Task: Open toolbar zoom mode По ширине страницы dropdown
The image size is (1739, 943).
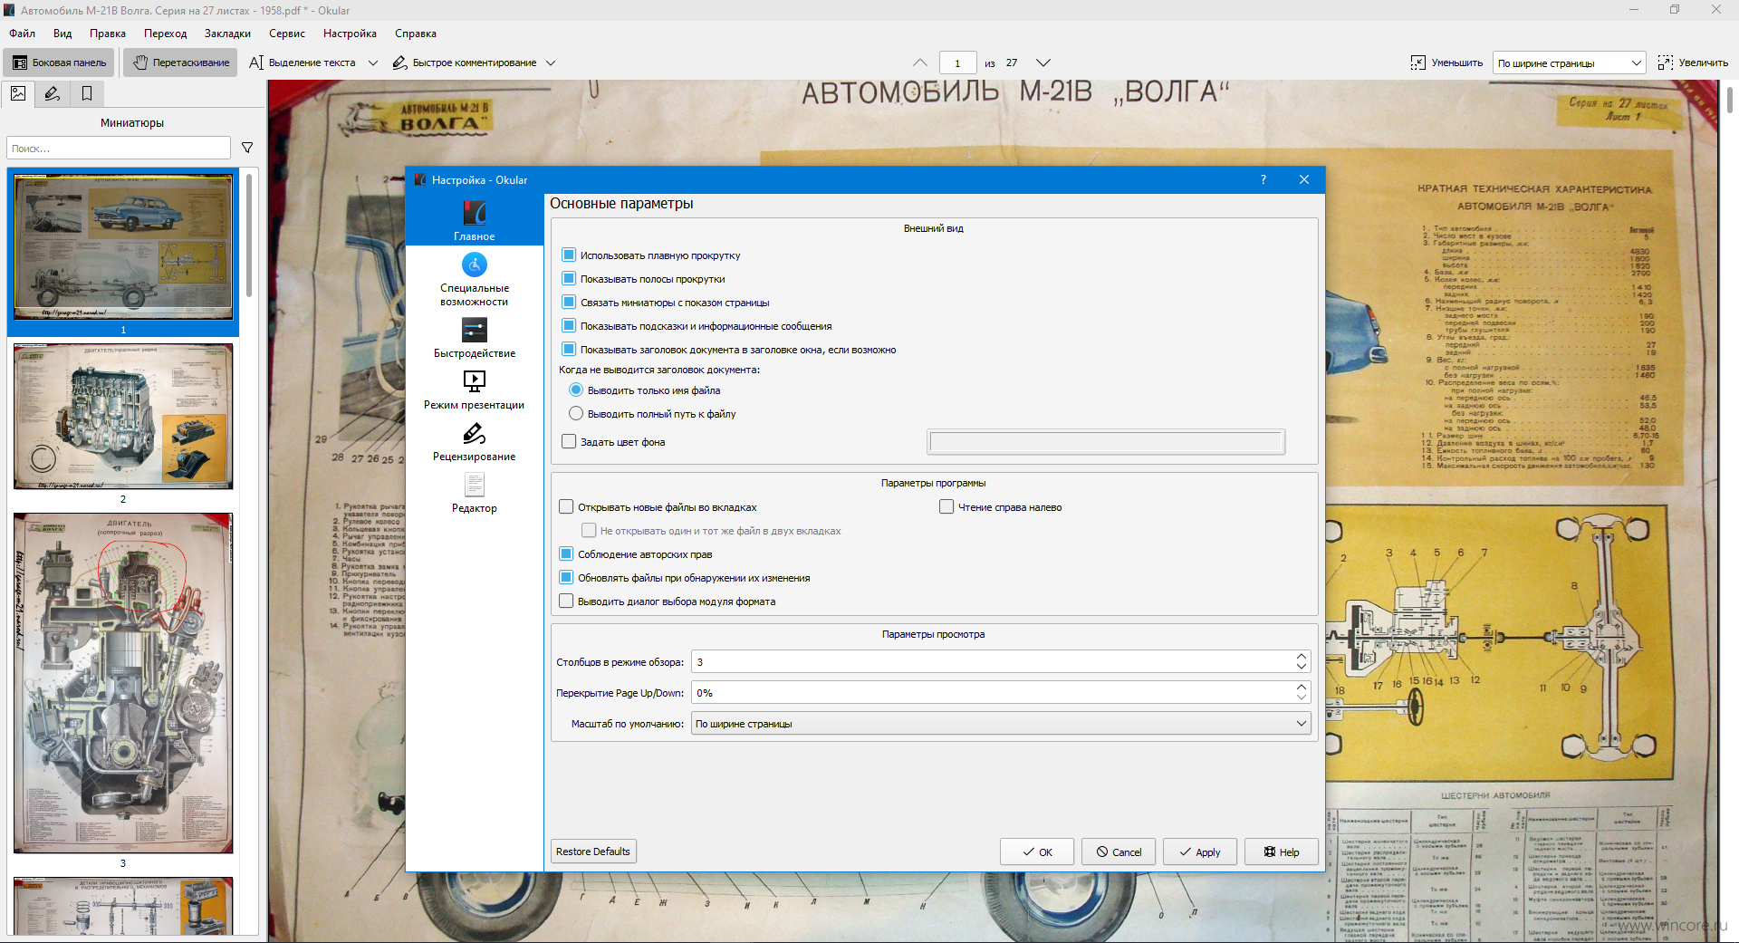Action: pos(1569,63)
